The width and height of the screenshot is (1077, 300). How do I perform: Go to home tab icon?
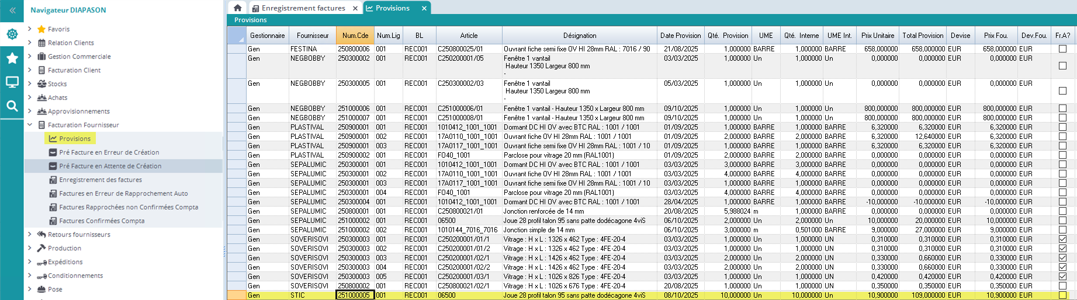pyautogui.click(x=237, y=8)
